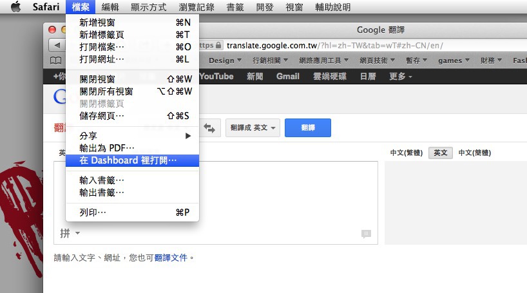Click the Google 翻譯 window title
This screenshot has width=527, height=293.
(x=381, y=30)
